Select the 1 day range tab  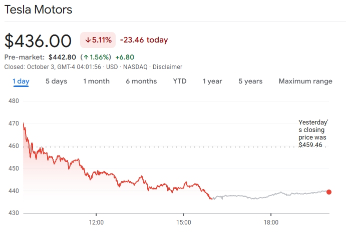point(21,81)
